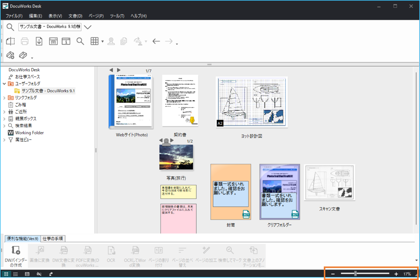Click the stamp annotation toolbar icon
This screenshot has width=420, height=280.
111,41
